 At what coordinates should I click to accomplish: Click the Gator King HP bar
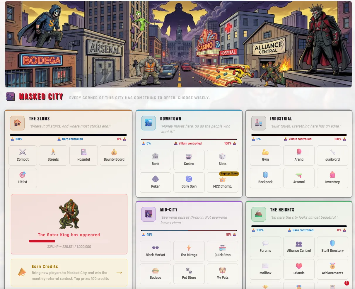click(69, 241)
